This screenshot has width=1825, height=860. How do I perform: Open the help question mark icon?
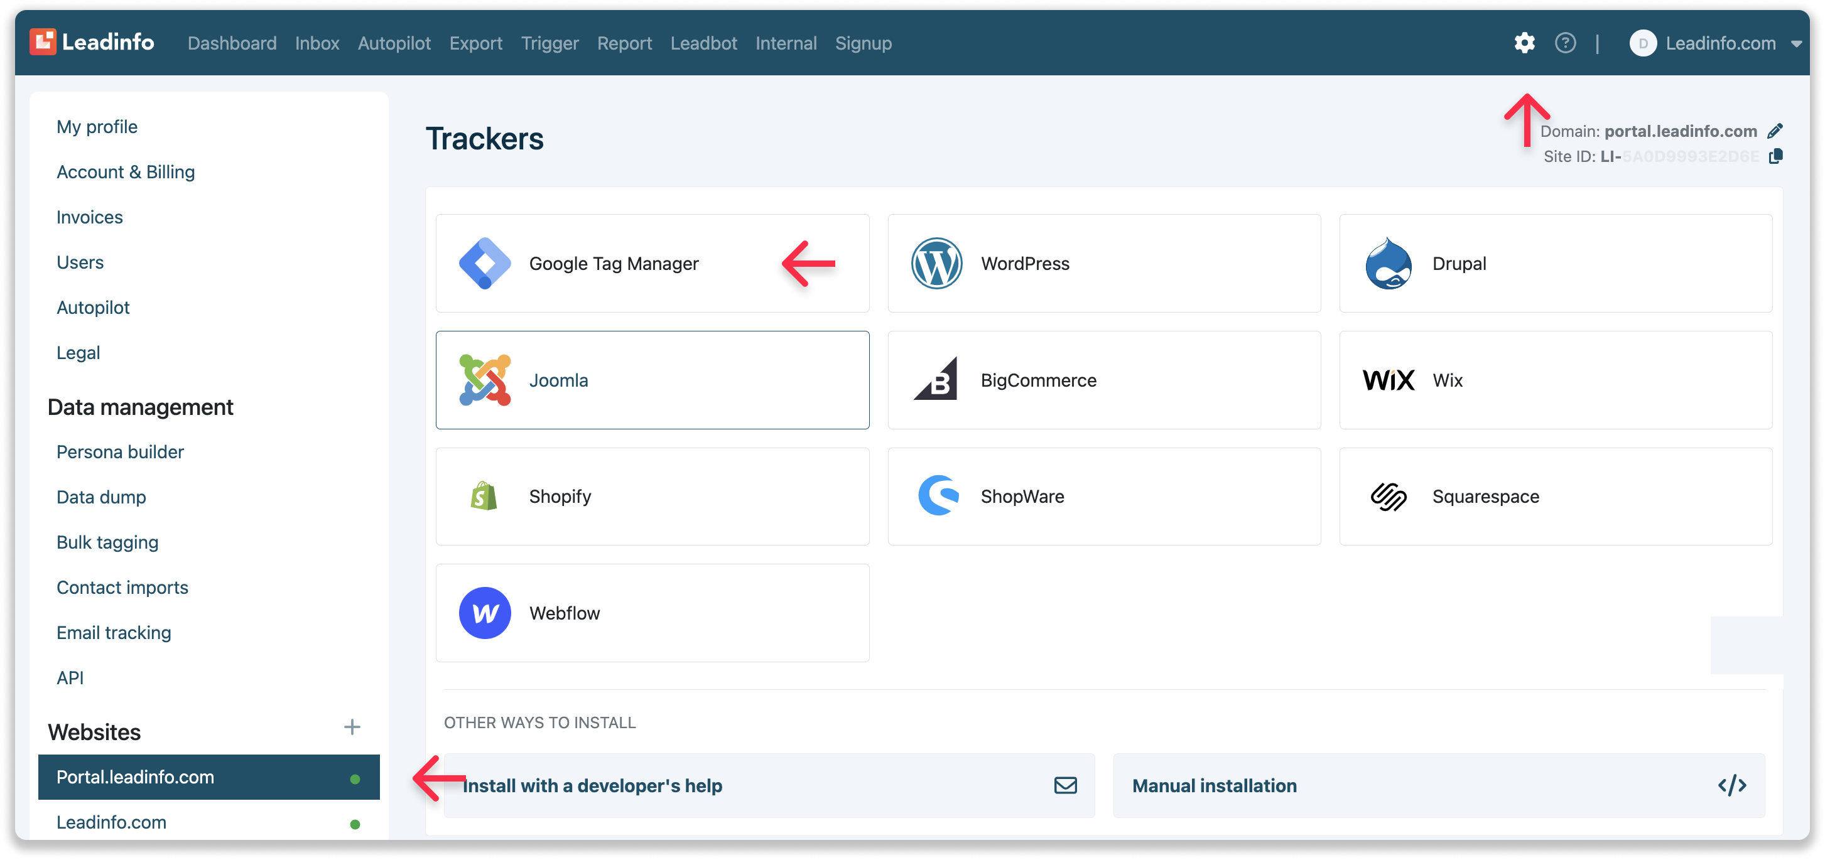click(x=1565, y=43)
